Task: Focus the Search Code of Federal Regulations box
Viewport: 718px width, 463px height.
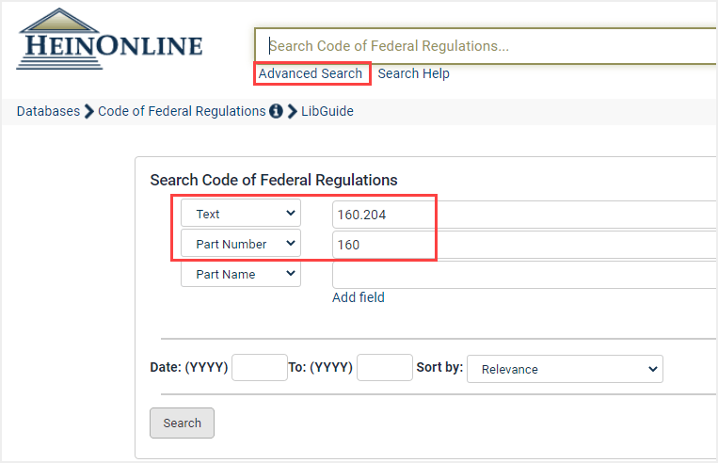Action: point(486,46)
